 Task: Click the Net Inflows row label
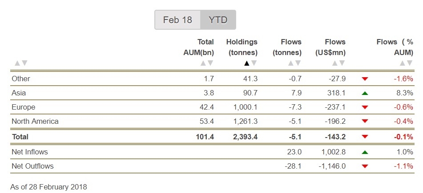coord(30,152)
